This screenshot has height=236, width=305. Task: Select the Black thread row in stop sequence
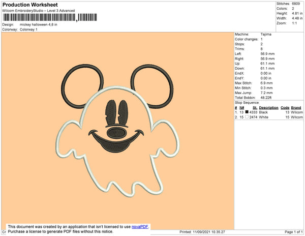click(269, 112)
